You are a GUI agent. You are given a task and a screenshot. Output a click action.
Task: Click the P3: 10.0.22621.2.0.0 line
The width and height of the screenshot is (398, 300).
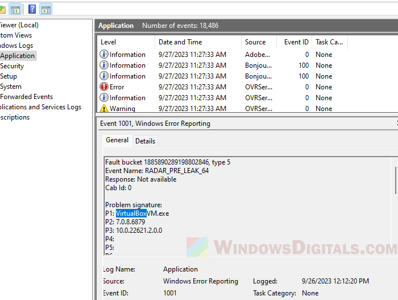pos(134,231)
